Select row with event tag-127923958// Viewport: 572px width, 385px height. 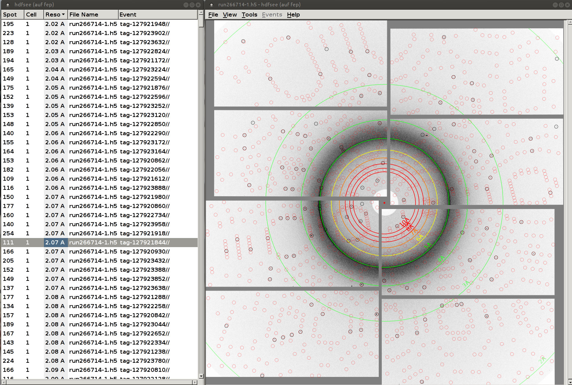(100, 224)
